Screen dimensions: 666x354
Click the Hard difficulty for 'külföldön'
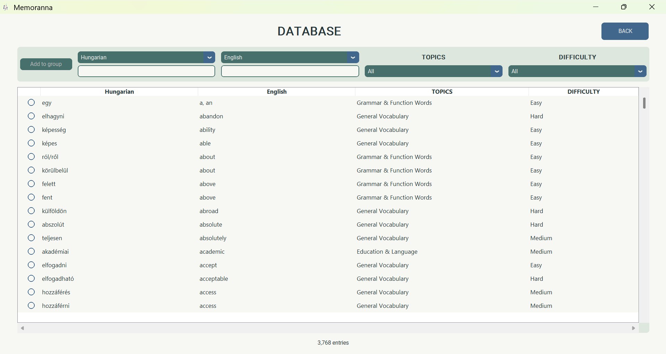[x=537, y=211]
